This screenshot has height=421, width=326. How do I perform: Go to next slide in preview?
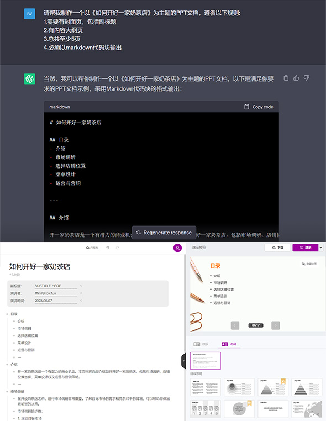(x=276, y=325)
